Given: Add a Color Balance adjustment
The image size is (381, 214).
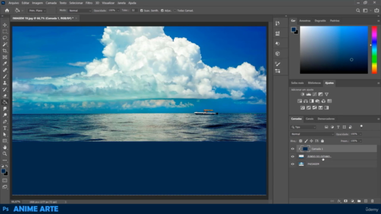Looking at the screenshot, I should tap(305, 101).
